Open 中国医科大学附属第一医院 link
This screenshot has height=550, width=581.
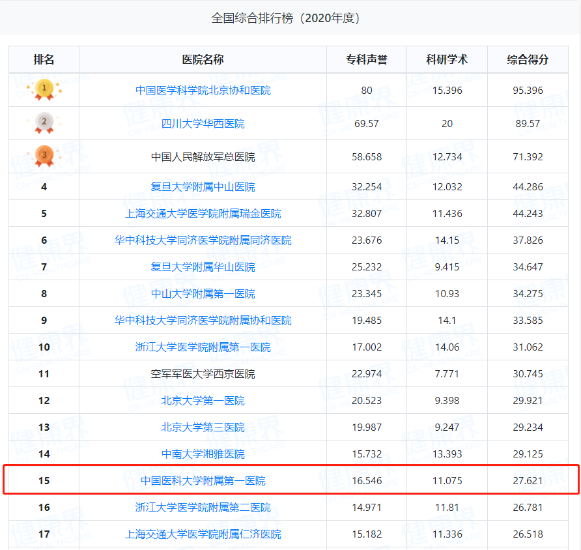point(203,481)
